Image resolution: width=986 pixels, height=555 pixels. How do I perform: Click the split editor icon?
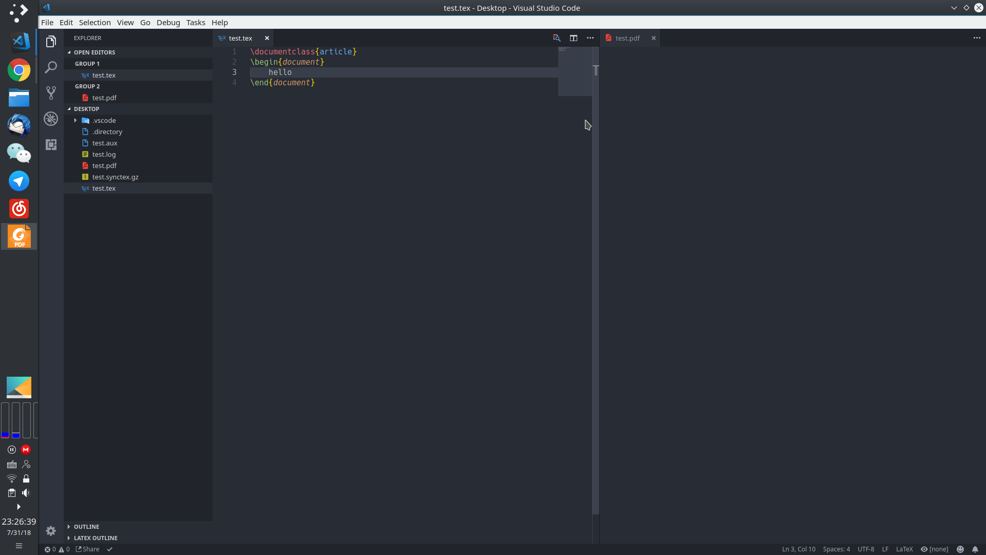point(574,38)
